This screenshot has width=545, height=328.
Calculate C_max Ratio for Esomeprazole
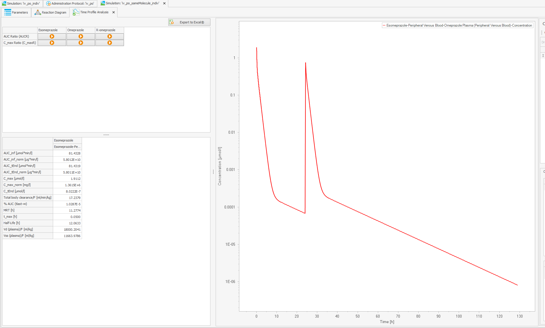click(52, 43)
